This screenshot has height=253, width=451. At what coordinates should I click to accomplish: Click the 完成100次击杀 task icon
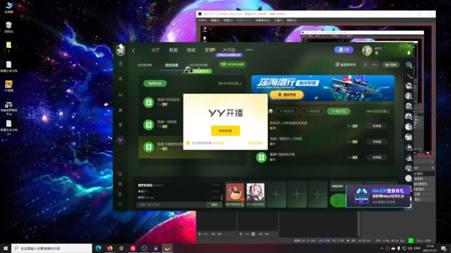tap(149, 102)
